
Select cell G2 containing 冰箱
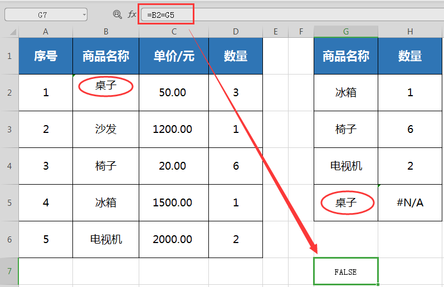(346, 93)
